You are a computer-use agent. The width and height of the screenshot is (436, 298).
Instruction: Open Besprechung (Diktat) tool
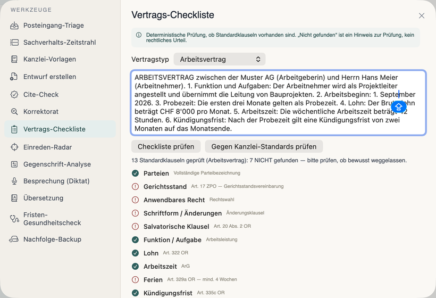[x=60, y=181]
